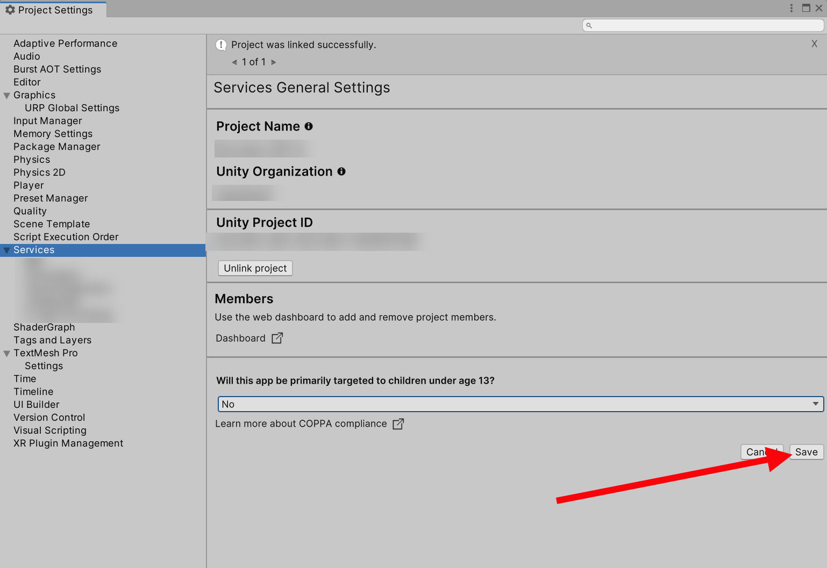The width and height of the screenshot is (827, 568).
Task: Select Scene Template settings
Action: click(52, 224)
